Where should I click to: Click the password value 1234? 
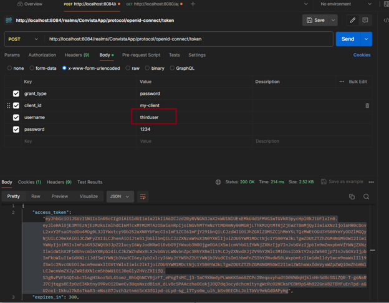pyautogui.click(x=145, y=129)
